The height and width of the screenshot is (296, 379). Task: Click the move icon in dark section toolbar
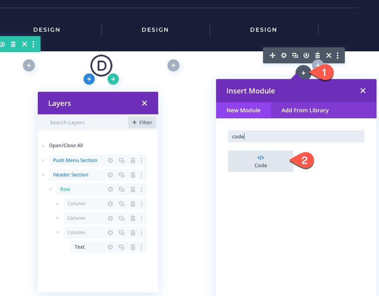272,55
